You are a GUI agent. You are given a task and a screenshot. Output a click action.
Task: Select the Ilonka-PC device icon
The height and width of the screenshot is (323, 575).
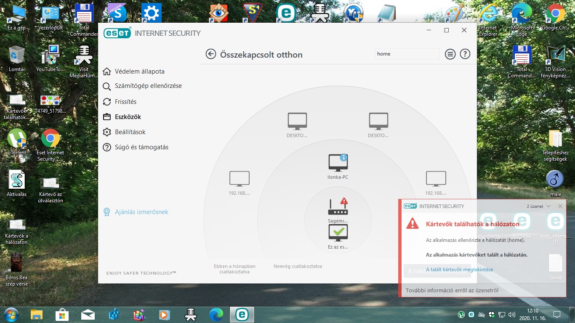pyautogui.click(x=338, y=163)
